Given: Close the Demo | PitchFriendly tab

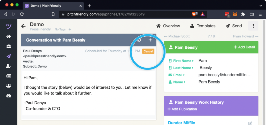Looking at the screenshot, I should 81,6.
